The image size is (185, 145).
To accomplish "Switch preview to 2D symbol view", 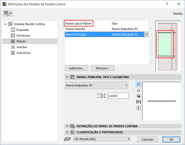I will tap(139, 84).
